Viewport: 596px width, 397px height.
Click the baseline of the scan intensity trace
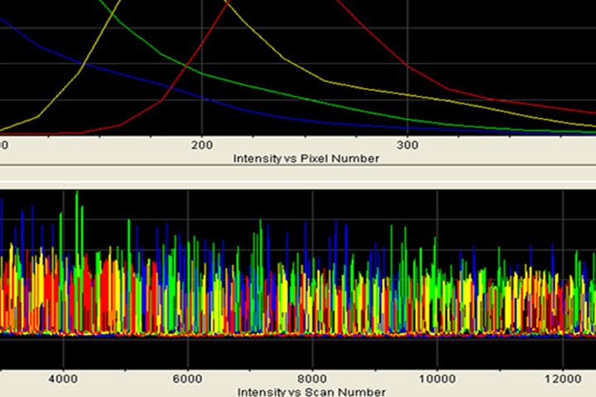(298, 335)
